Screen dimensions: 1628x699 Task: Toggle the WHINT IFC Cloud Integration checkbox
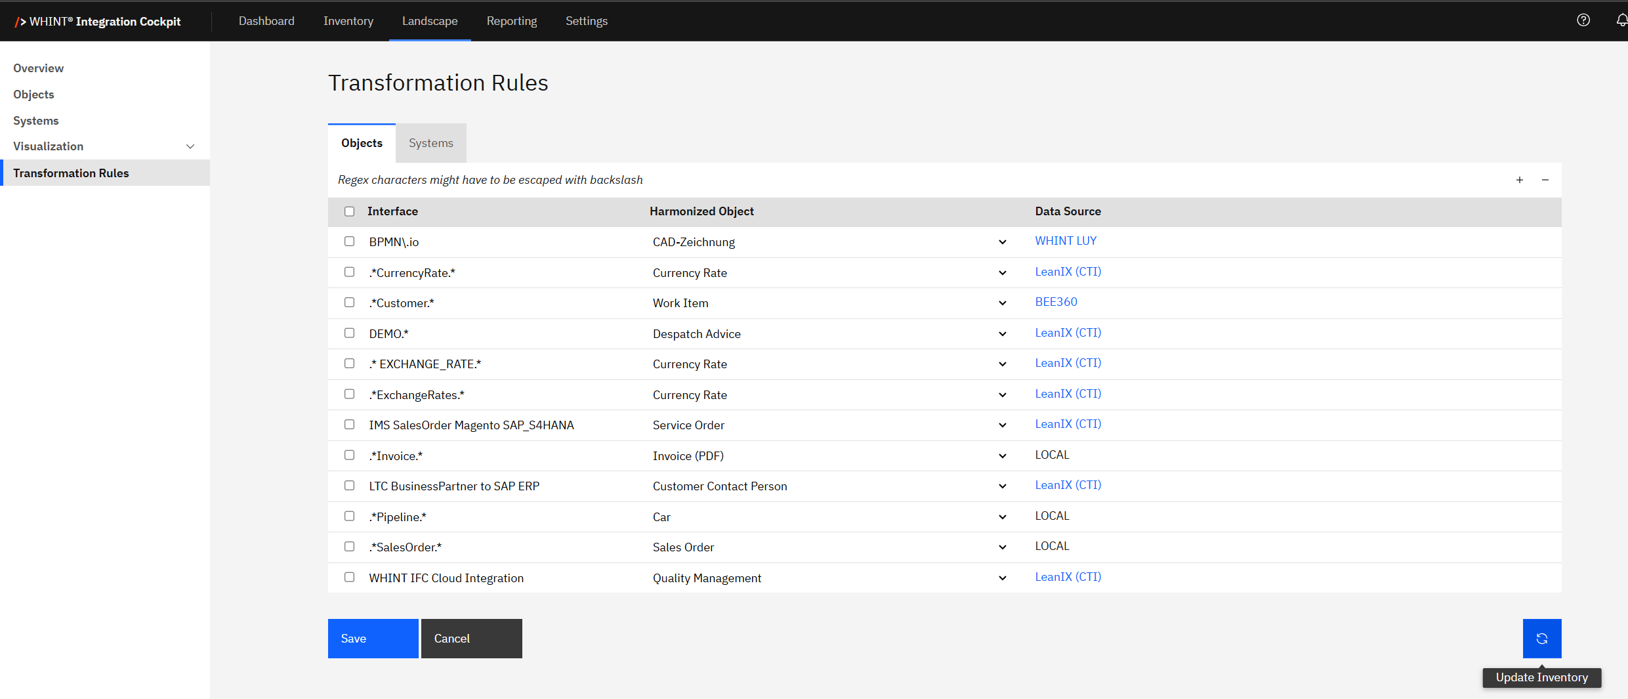[x=349, y=577]
